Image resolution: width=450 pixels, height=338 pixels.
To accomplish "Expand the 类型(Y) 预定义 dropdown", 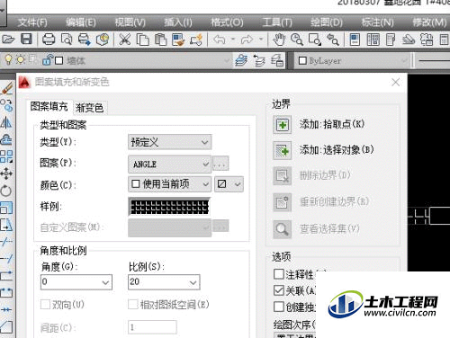I will coord(170,142).
